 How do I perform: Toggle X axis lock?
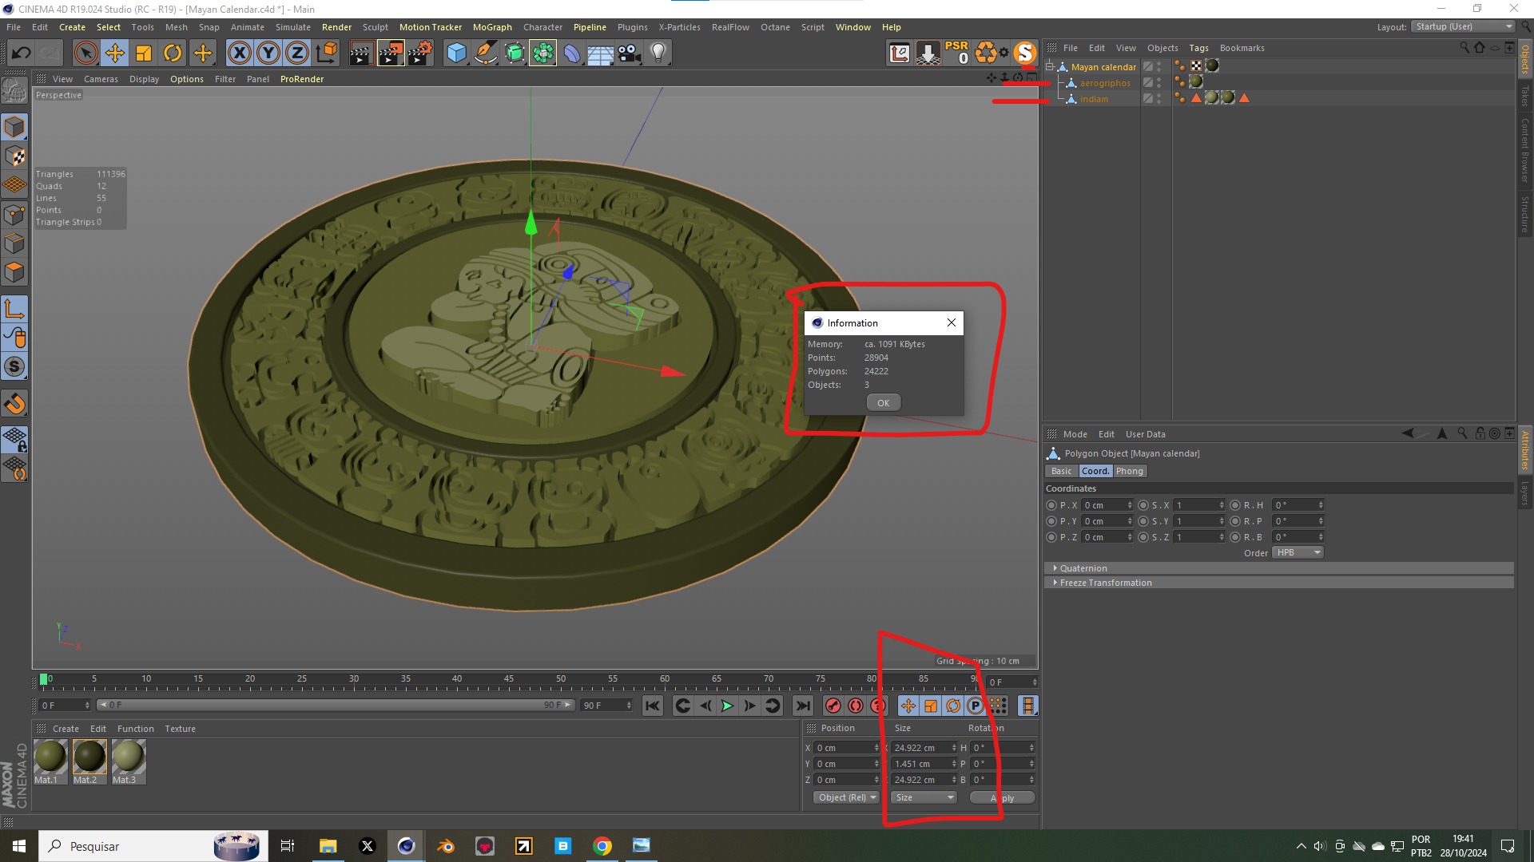[239, 53]
